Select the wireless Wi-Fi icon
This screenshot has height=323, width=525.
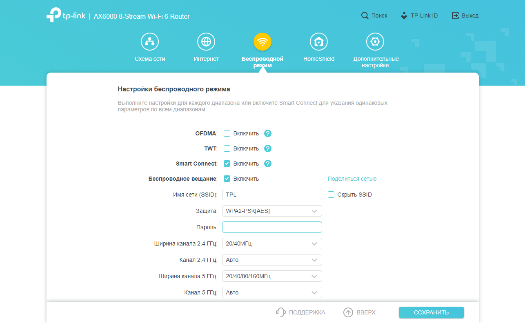(262, 42)
